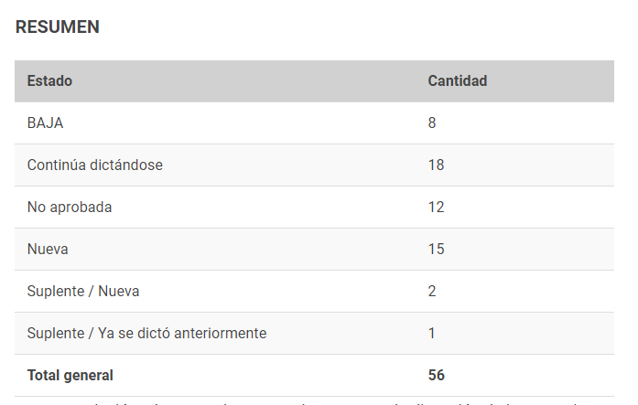Select the Cantidad column header
638x405 pixels.
[458, 80]
